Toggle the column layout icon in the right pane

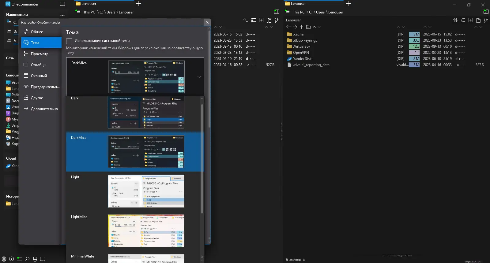click(x=486, y=12)
